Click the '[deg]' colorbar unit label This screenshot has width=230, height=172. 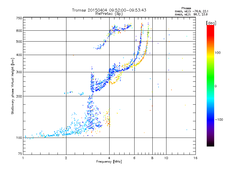tap(211, 23)
